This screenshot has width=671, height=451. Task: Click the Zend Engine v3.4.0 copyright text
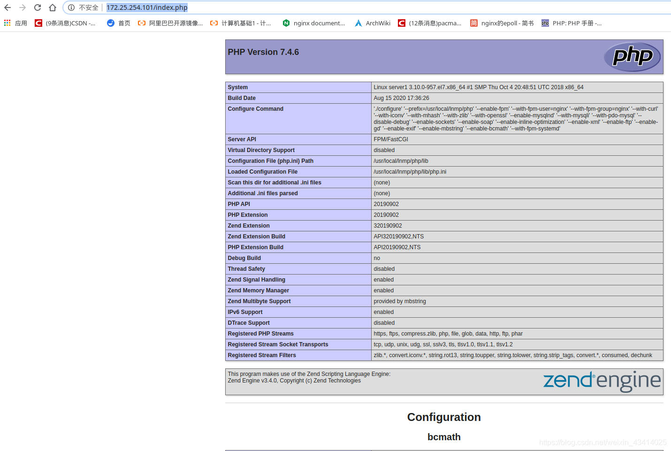coord(294,381)
